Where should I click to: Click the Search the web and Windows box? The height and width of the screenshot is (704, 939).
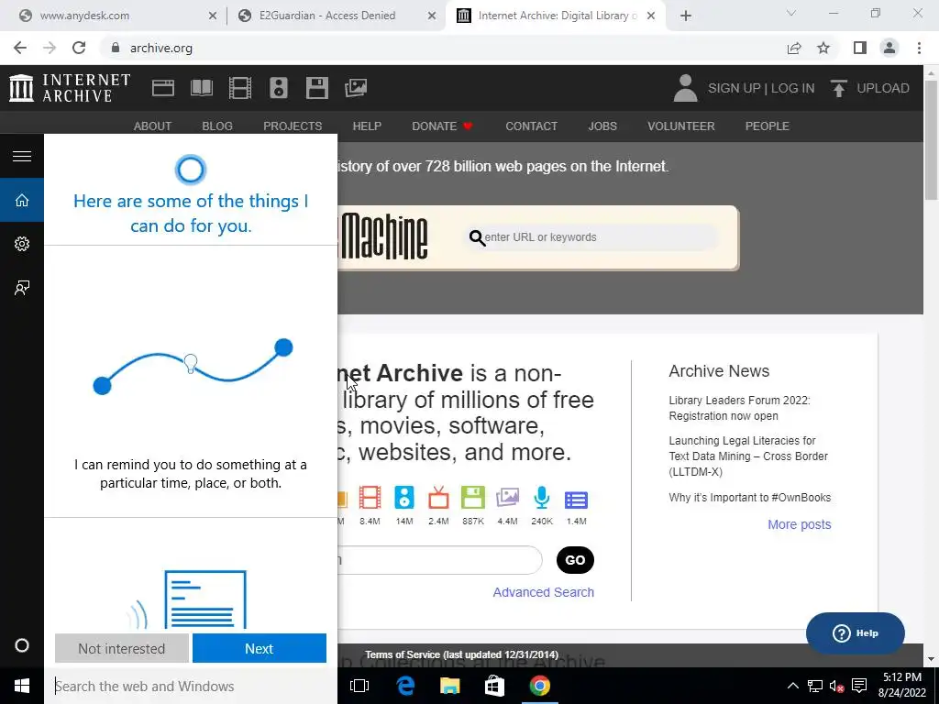tap(191, 686)
